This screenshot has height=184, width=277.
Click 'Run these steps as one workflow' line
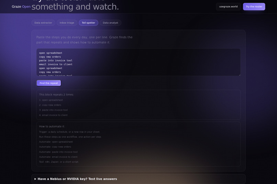coord(70,137)
